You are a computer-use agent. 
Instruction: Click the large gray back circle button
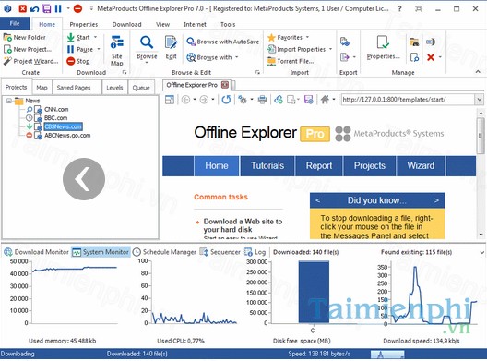point(84,179)
